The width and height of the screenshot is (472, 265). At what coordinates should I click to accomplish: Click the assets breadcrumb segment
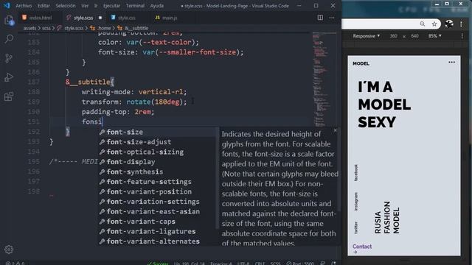(x=29, y=28)
